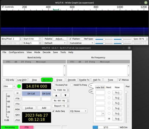Click the Tx 6 Now button
The width and height of the screenshot is (149, 129).
[117, 119]
